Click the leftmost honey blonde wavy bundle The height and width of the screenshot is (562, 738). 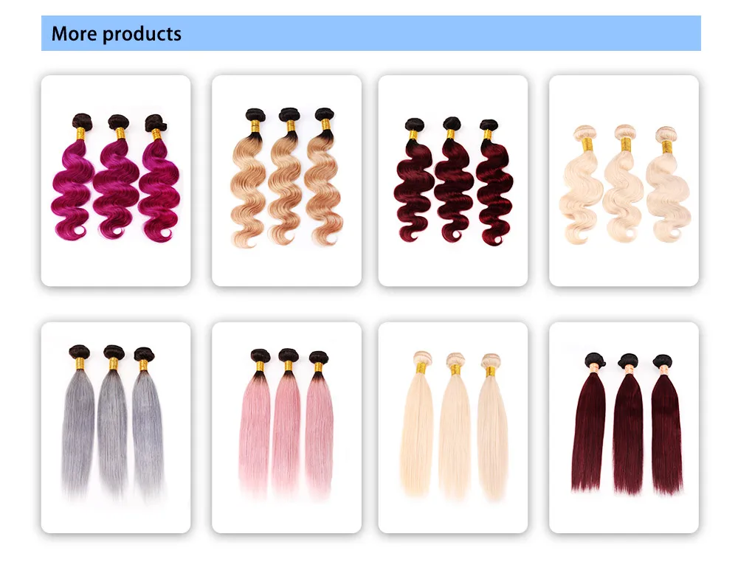[x=250, y=178]
